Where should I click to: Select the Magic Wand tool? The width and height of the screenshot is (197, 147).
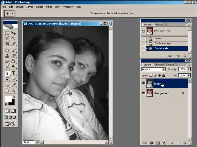coord(13,38)
